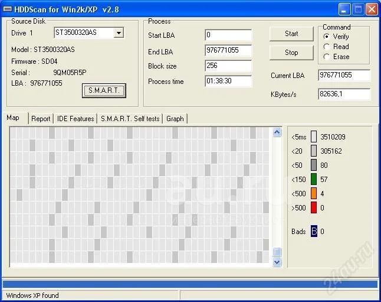Click the map scrollbar down arrow

click(277, 262)
